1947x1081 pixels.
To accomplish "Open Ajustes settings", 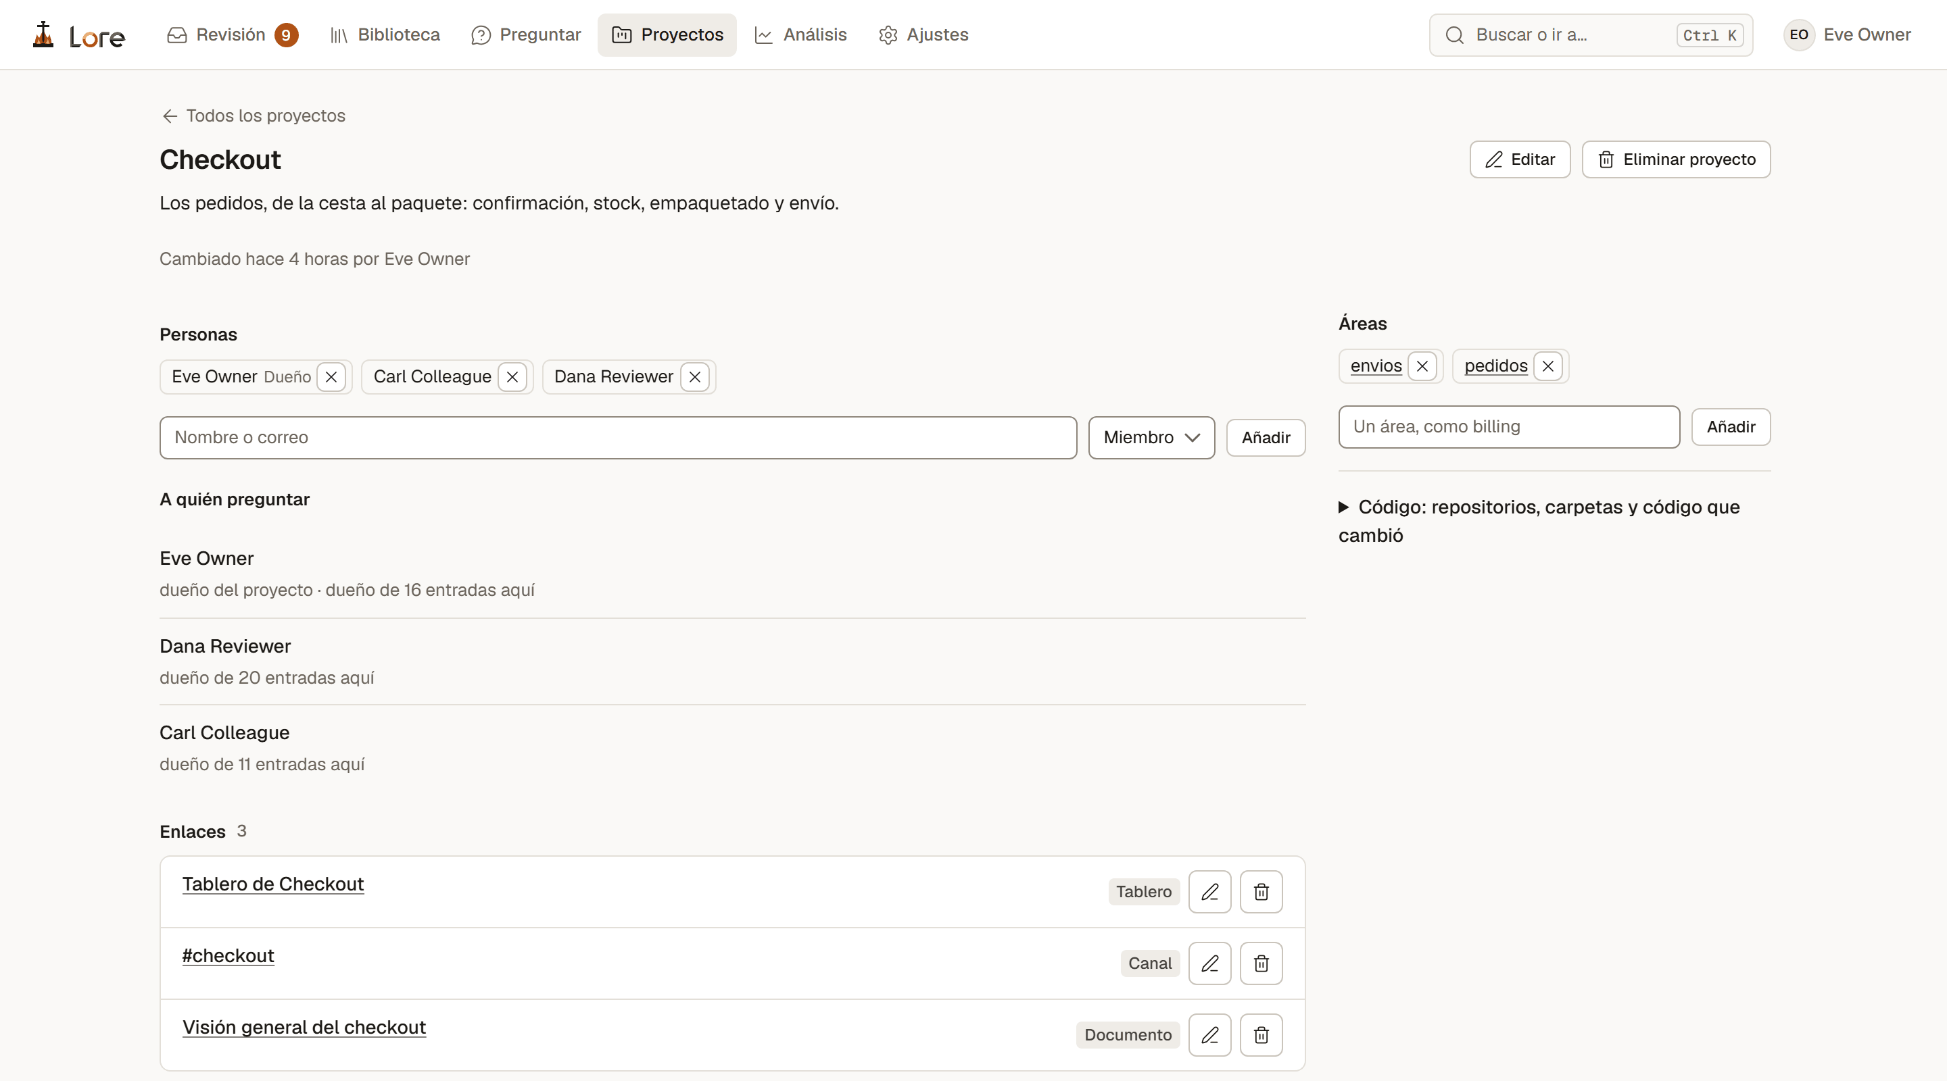I will pos(923,34).
